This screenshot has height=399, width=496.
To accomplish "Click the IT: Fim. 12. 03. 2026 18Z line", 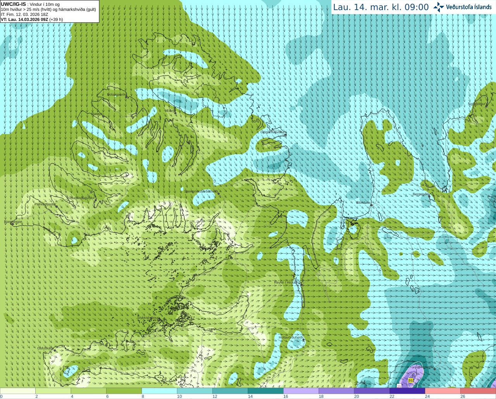I will click(x=24, y=14).
